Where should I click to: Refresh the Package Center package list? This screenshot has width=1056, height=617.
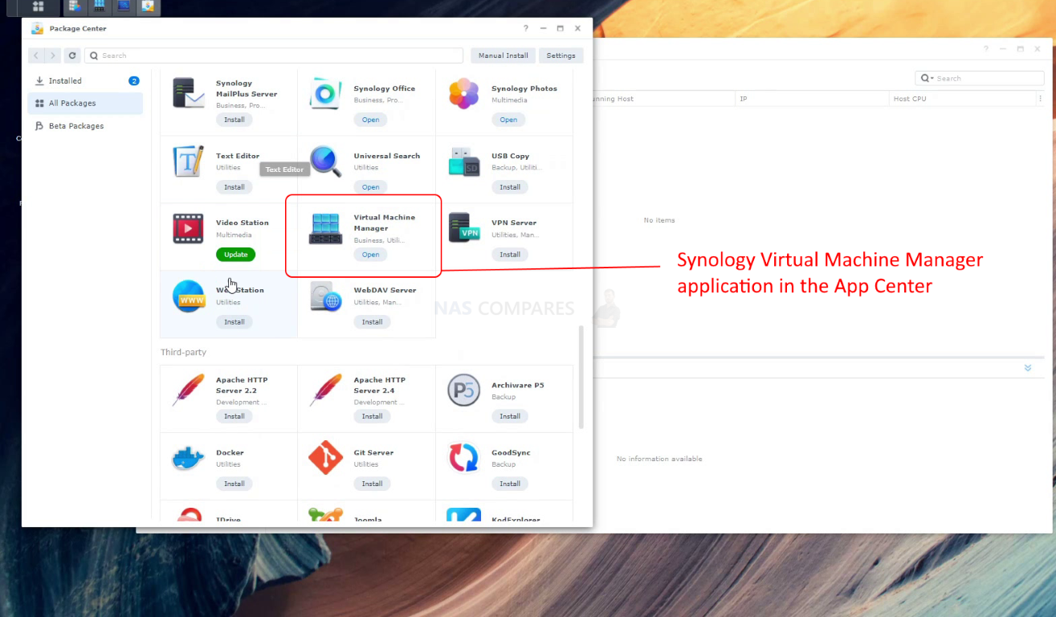pyautogui.click(x=72, y=55)
